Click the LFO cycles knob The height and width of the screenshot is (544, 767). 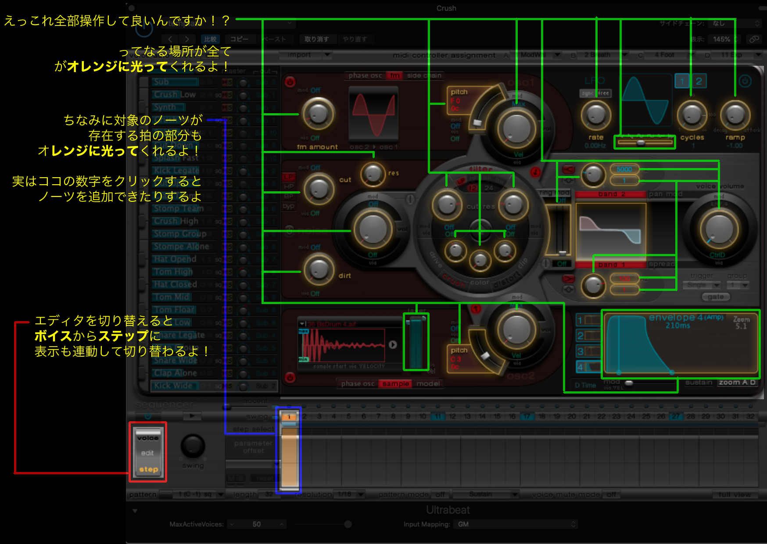pyautogui.click(x=692, y=115)
